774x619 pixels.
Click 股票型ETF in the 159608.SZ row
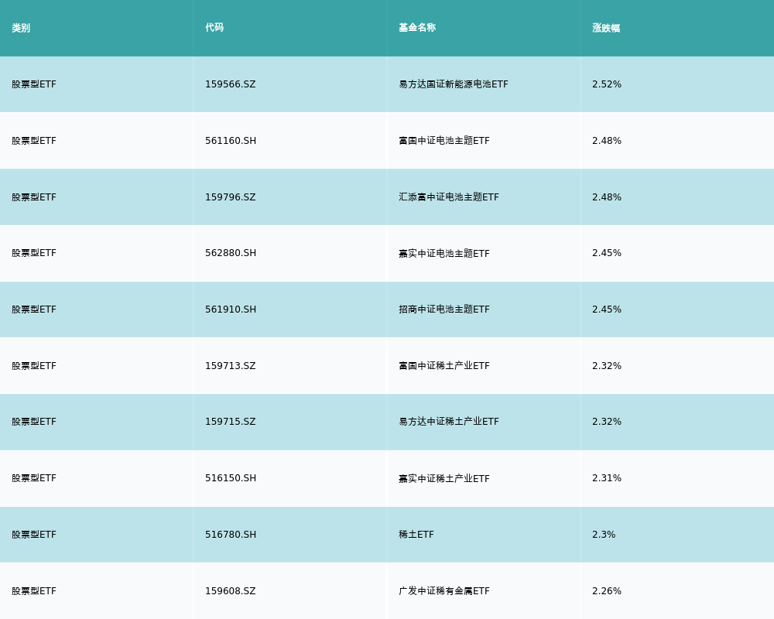(x=34, y=591)
